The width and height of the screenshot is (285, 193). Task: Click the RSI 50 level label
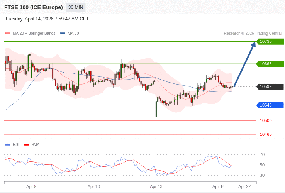point(262,165)
